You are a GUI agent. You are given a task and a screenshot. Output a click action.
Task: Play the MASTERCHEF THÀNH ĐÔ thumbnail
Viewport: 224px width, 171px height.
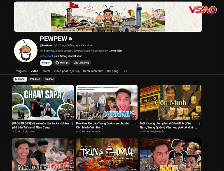[x=43, y=154]
